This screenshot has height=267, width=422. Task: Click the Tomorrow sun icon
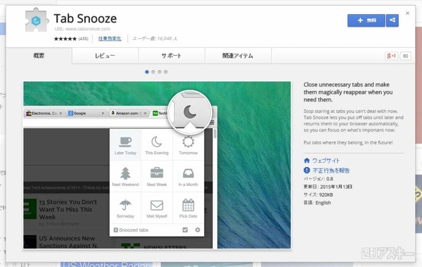pyautogui.click(x=188, y=142)
